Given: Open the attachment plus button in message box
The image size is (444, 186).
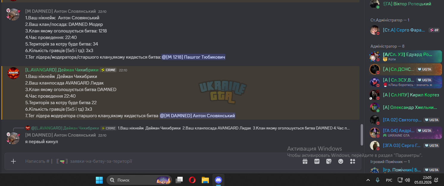Looking at the screenshot, I should pos(13,161).
